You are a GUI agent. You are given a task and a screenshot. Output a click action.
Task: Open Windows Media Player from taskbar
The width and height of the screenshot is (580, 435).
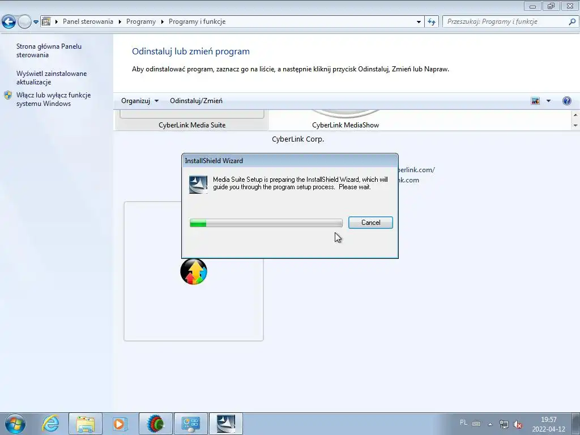pos(120,424)
